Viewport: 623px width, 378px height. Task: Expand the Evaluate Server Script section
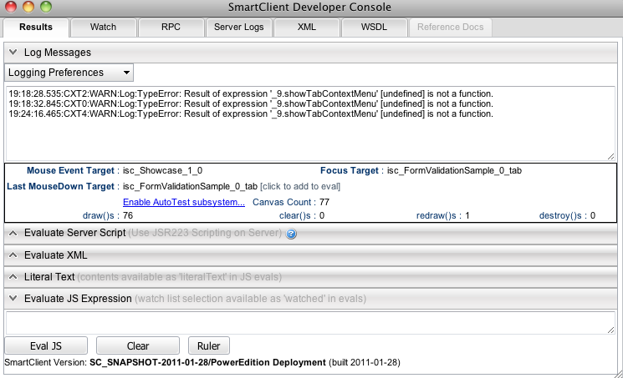point(13,233)
